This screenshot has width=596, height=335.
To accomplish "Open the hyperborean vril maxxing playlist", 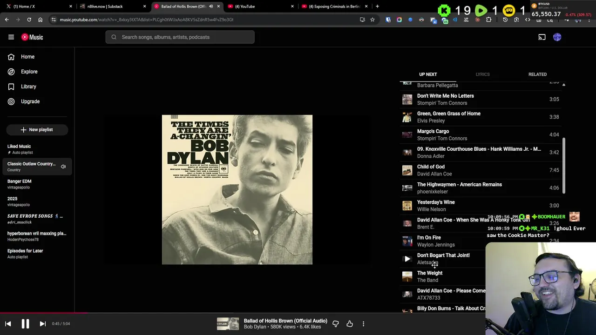I will (x=37, y=236).
